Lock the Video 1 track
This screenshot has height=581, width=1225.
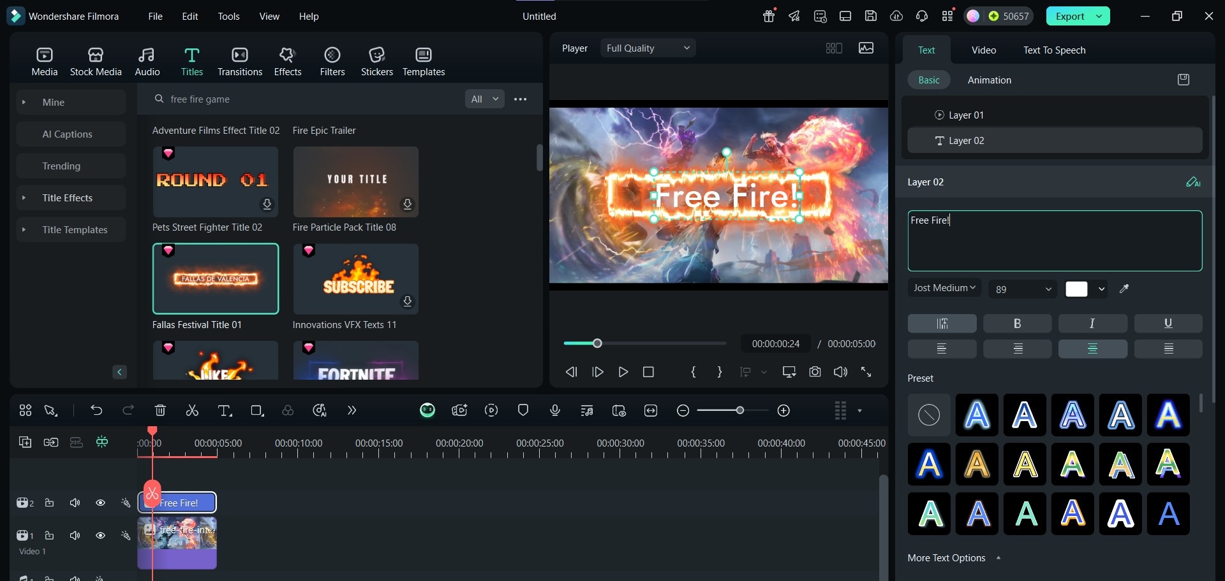coord(49,536)
